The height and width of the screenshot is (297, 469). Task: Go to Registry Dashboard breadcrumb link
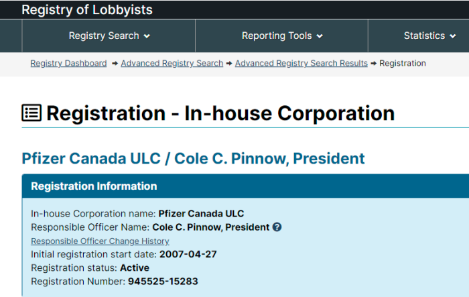pyautogui.click(x=68, y=64)
